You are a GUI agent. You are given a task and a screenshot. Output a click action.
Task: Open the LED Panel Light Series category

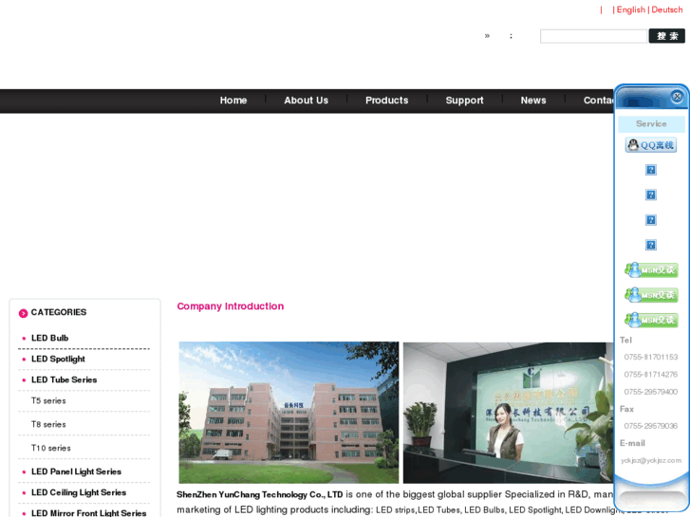[76, 471]
